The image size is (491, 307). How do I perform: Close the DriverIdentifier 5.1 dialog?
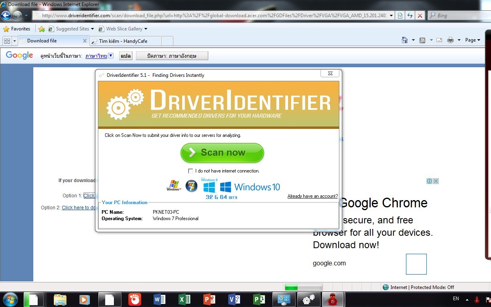click(x=330, y=74)
